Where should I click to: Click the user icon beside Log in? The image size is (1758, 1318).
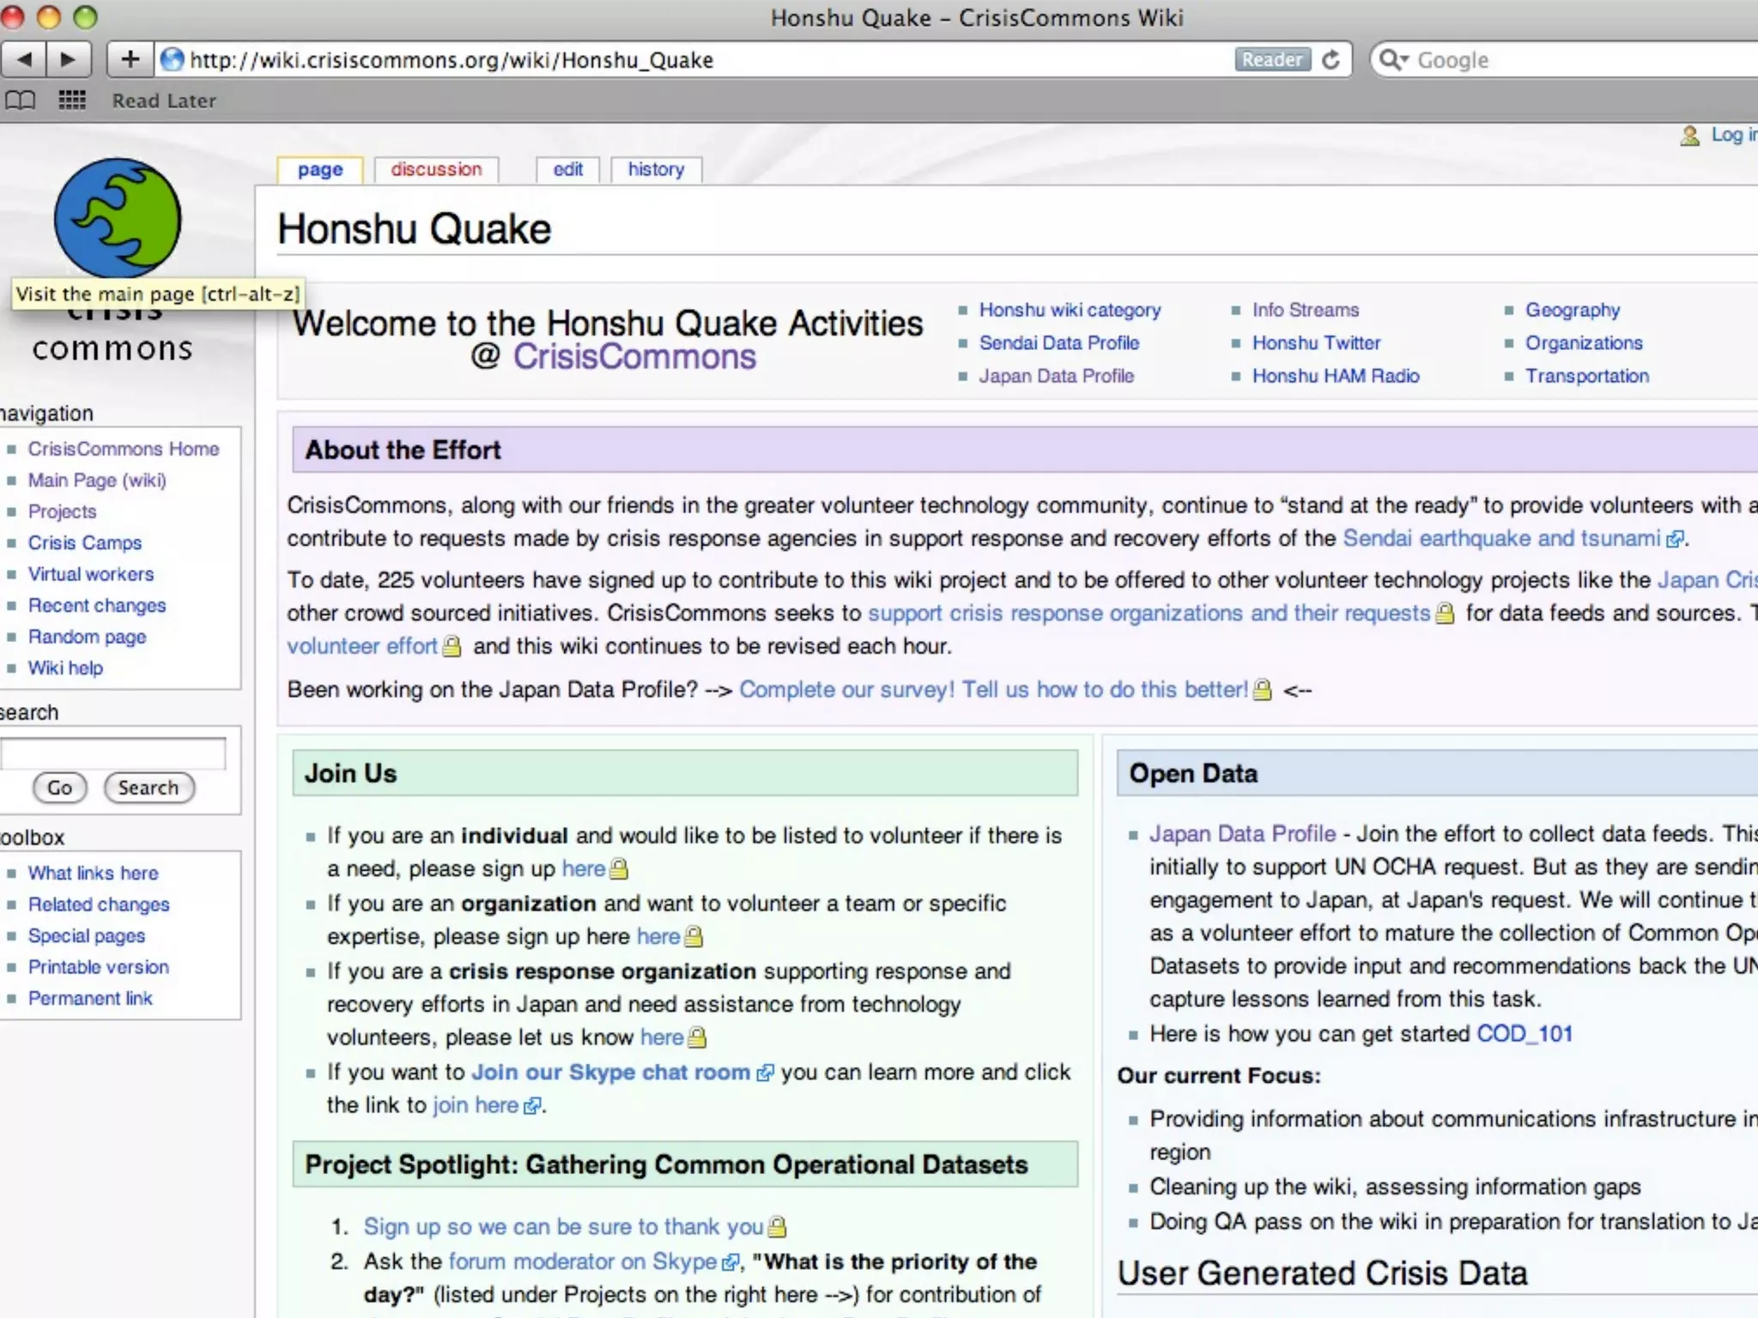pos(1689,136)
